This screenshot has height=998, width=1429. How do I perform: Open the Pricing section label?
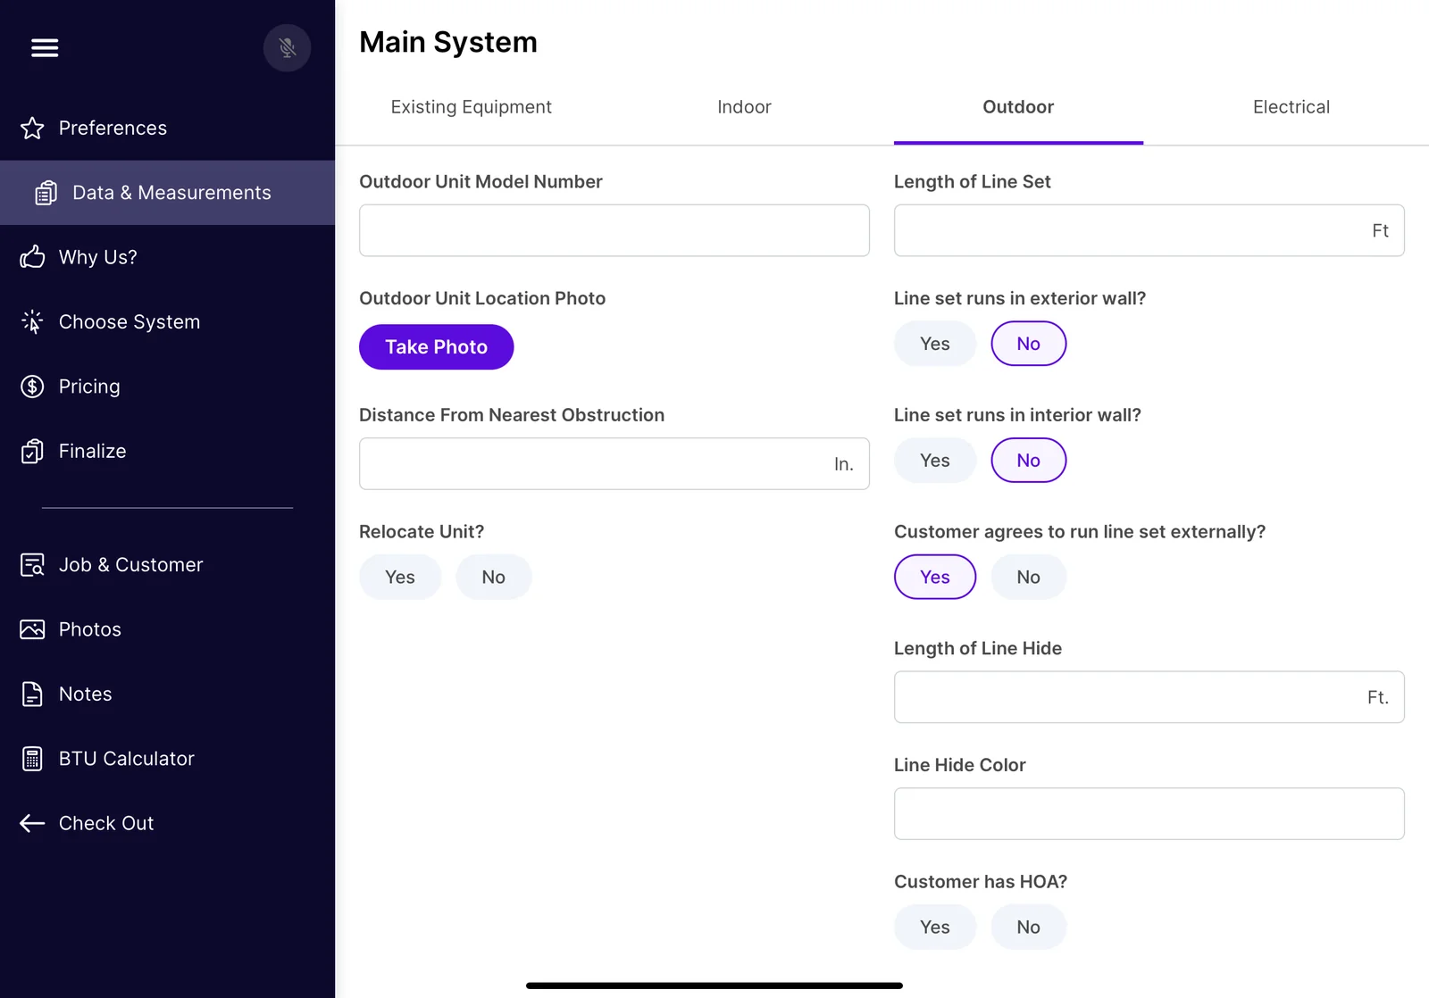point(89,387)
